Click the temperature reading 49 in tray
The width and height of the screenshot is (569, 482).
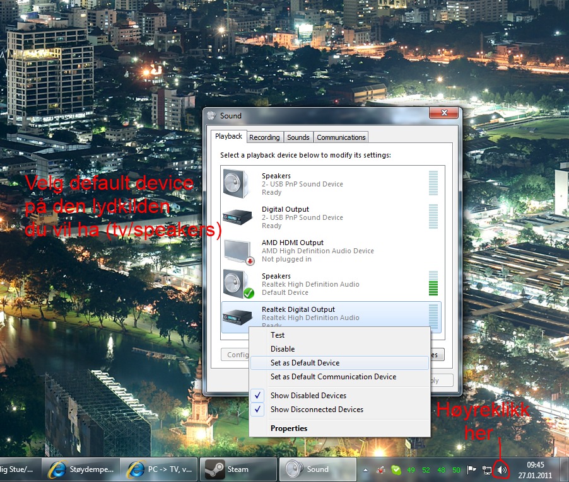(411, 470)
